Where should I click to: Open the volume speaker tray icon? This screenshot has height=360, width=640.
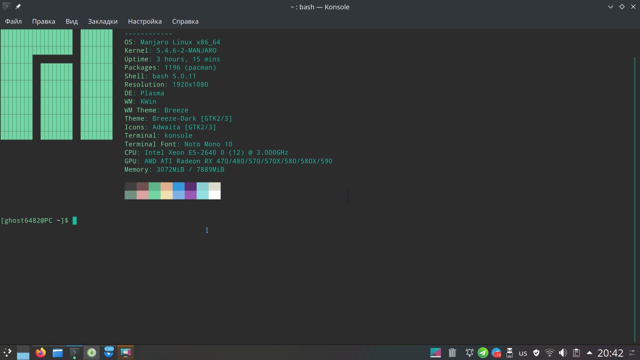(x=563, y=352)
